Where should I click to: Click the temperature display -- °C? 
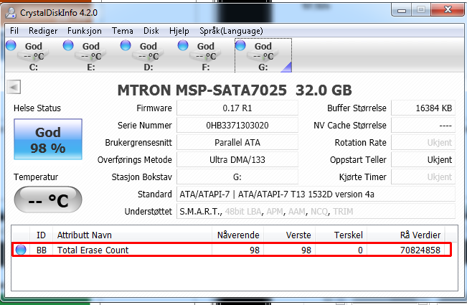point(48,200)
